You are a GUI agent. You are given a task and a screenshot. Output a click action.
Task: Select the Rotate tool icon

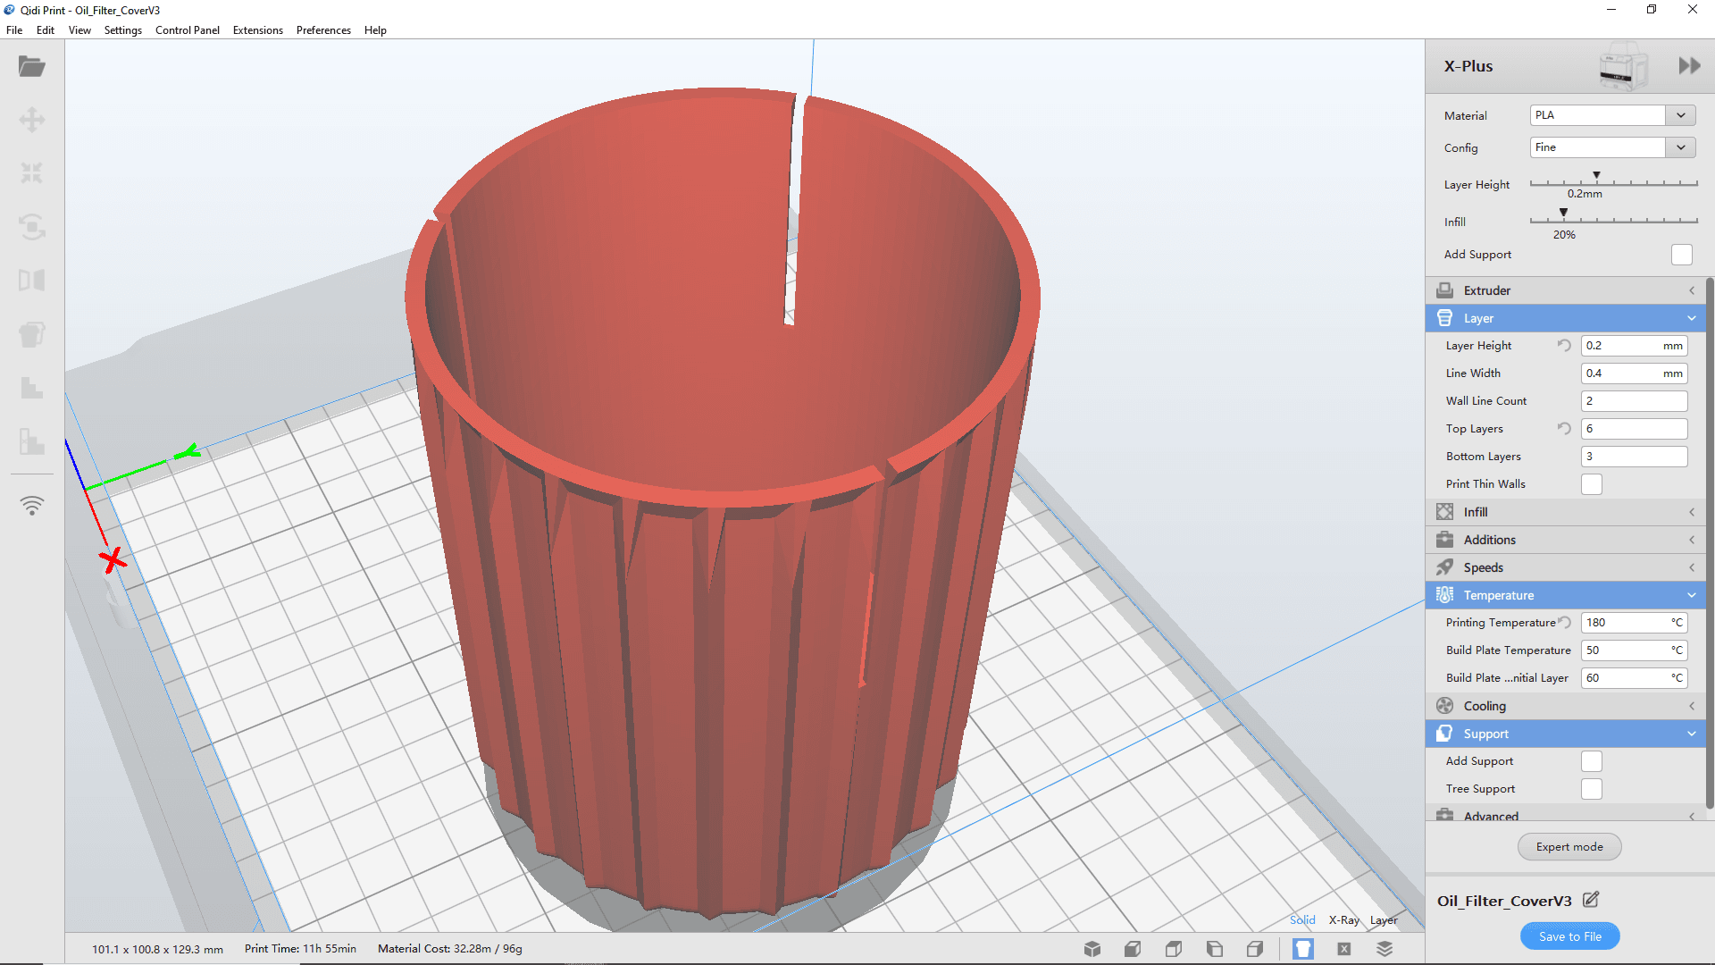pos(32,227)
